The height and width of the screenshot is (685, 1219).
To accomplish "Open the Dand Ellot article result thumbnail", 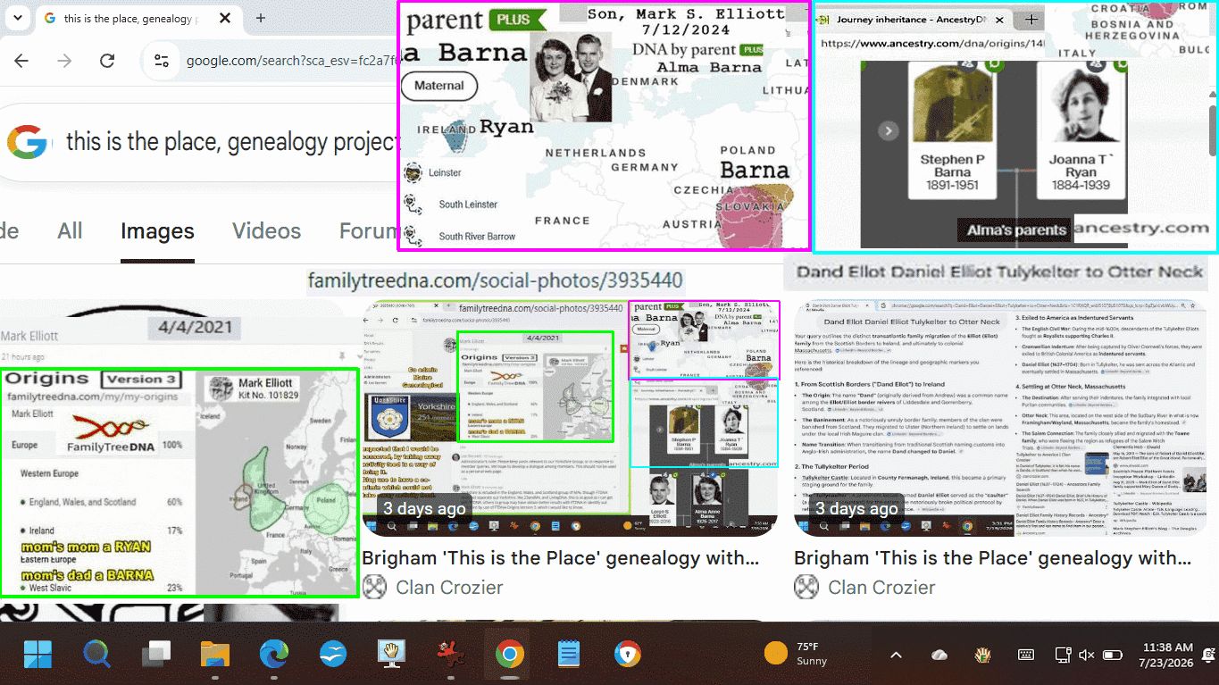I will (1002, 418).
